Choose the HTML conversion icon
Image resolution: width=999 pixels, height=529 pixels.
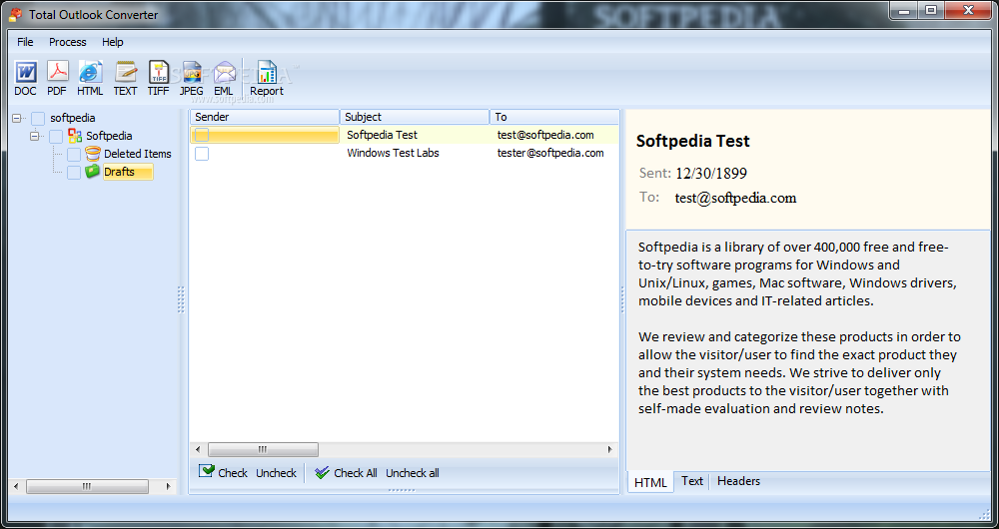91,72
